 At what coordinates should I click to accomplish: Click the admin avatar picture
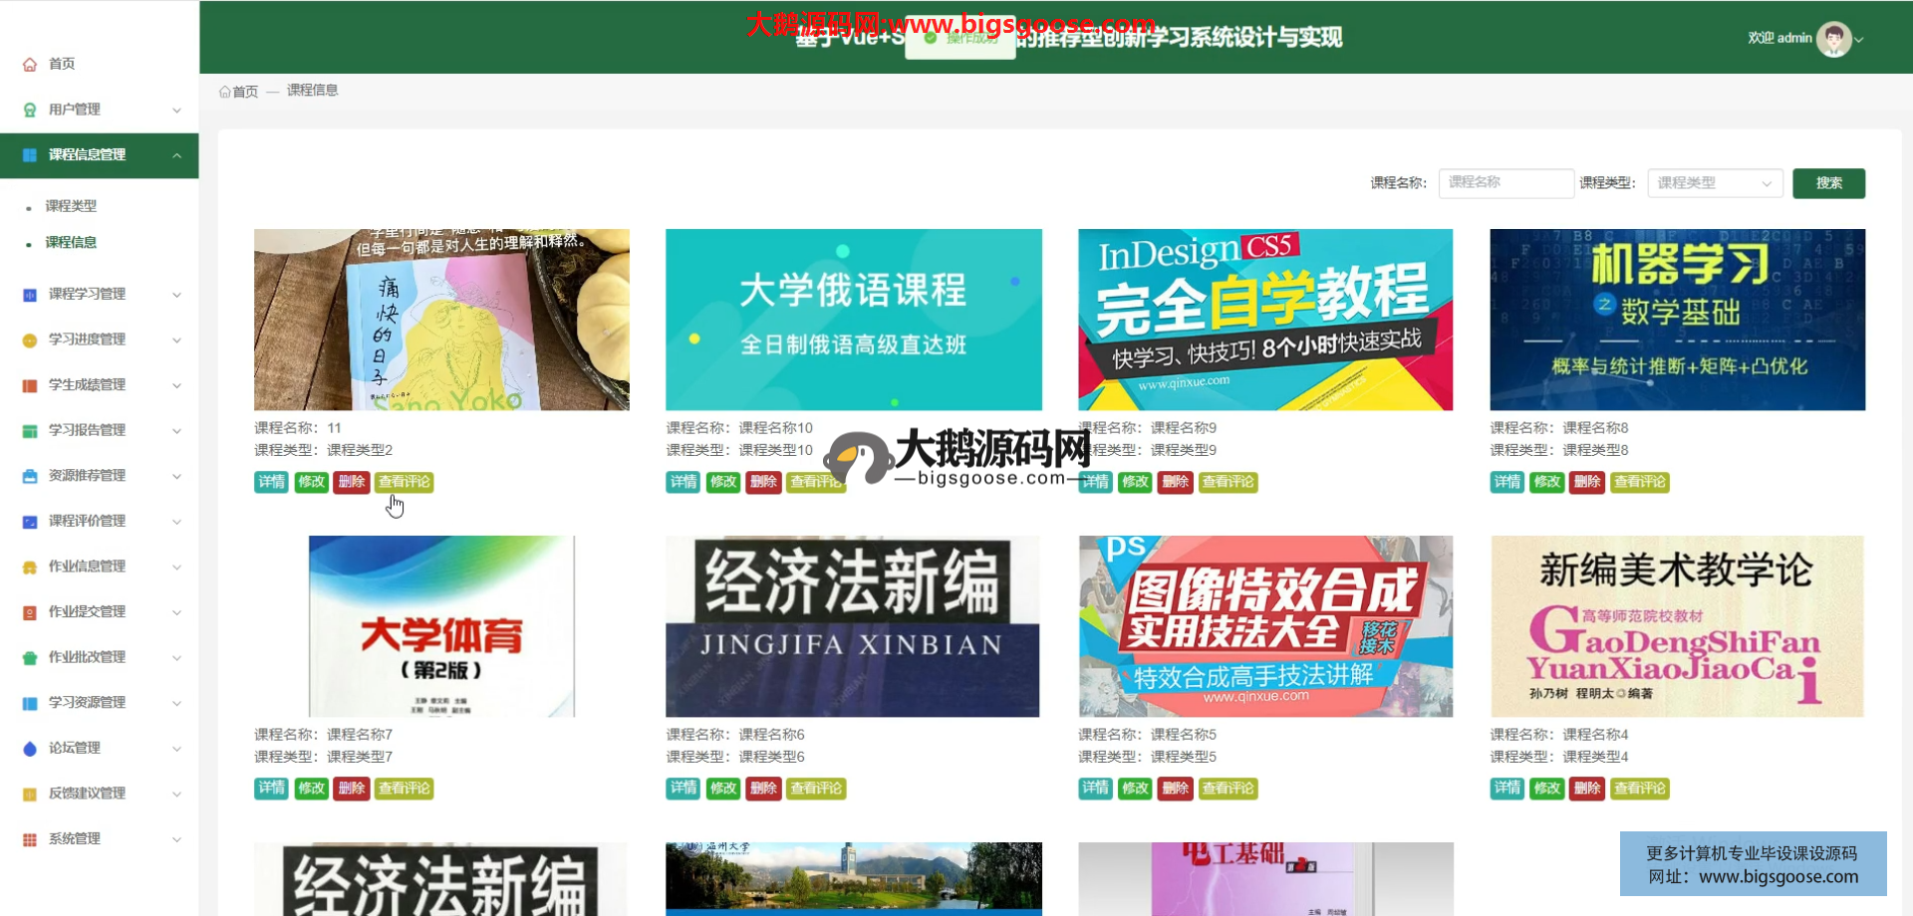pyautogui.click(x=1832, y=39)
